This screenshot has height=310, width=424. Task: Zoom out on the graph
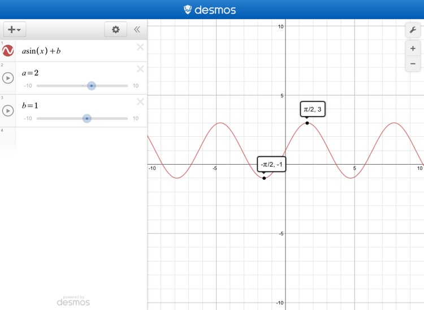pos(413,64)
